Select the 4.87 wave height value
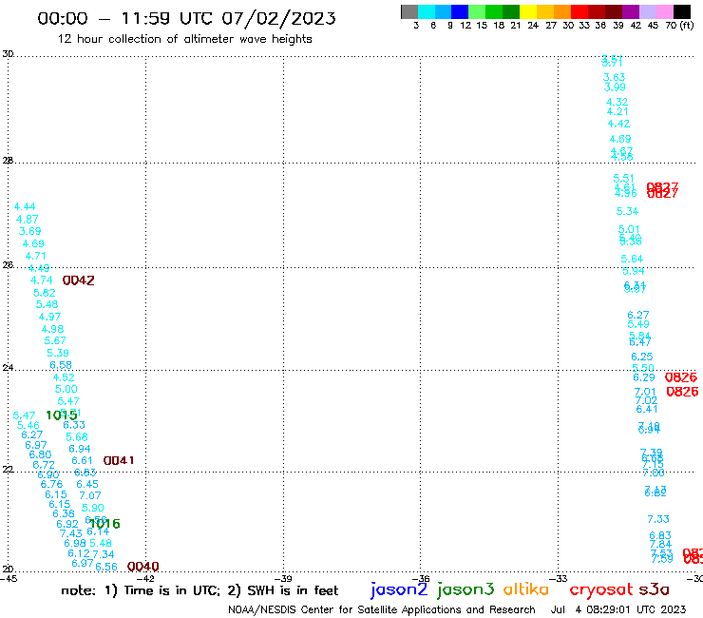 [x=28, y=219]
